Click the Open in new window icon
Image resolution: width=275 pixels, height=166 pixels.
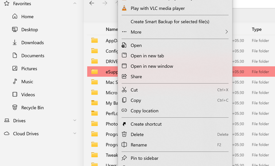pyautogui.click(x=124, y=66)
